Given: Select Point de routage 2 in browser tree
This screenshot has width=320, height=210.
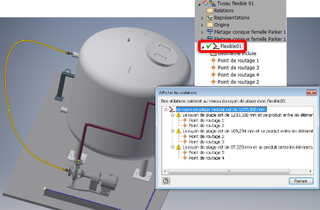Looking at the screenshot, I should 238,82.
